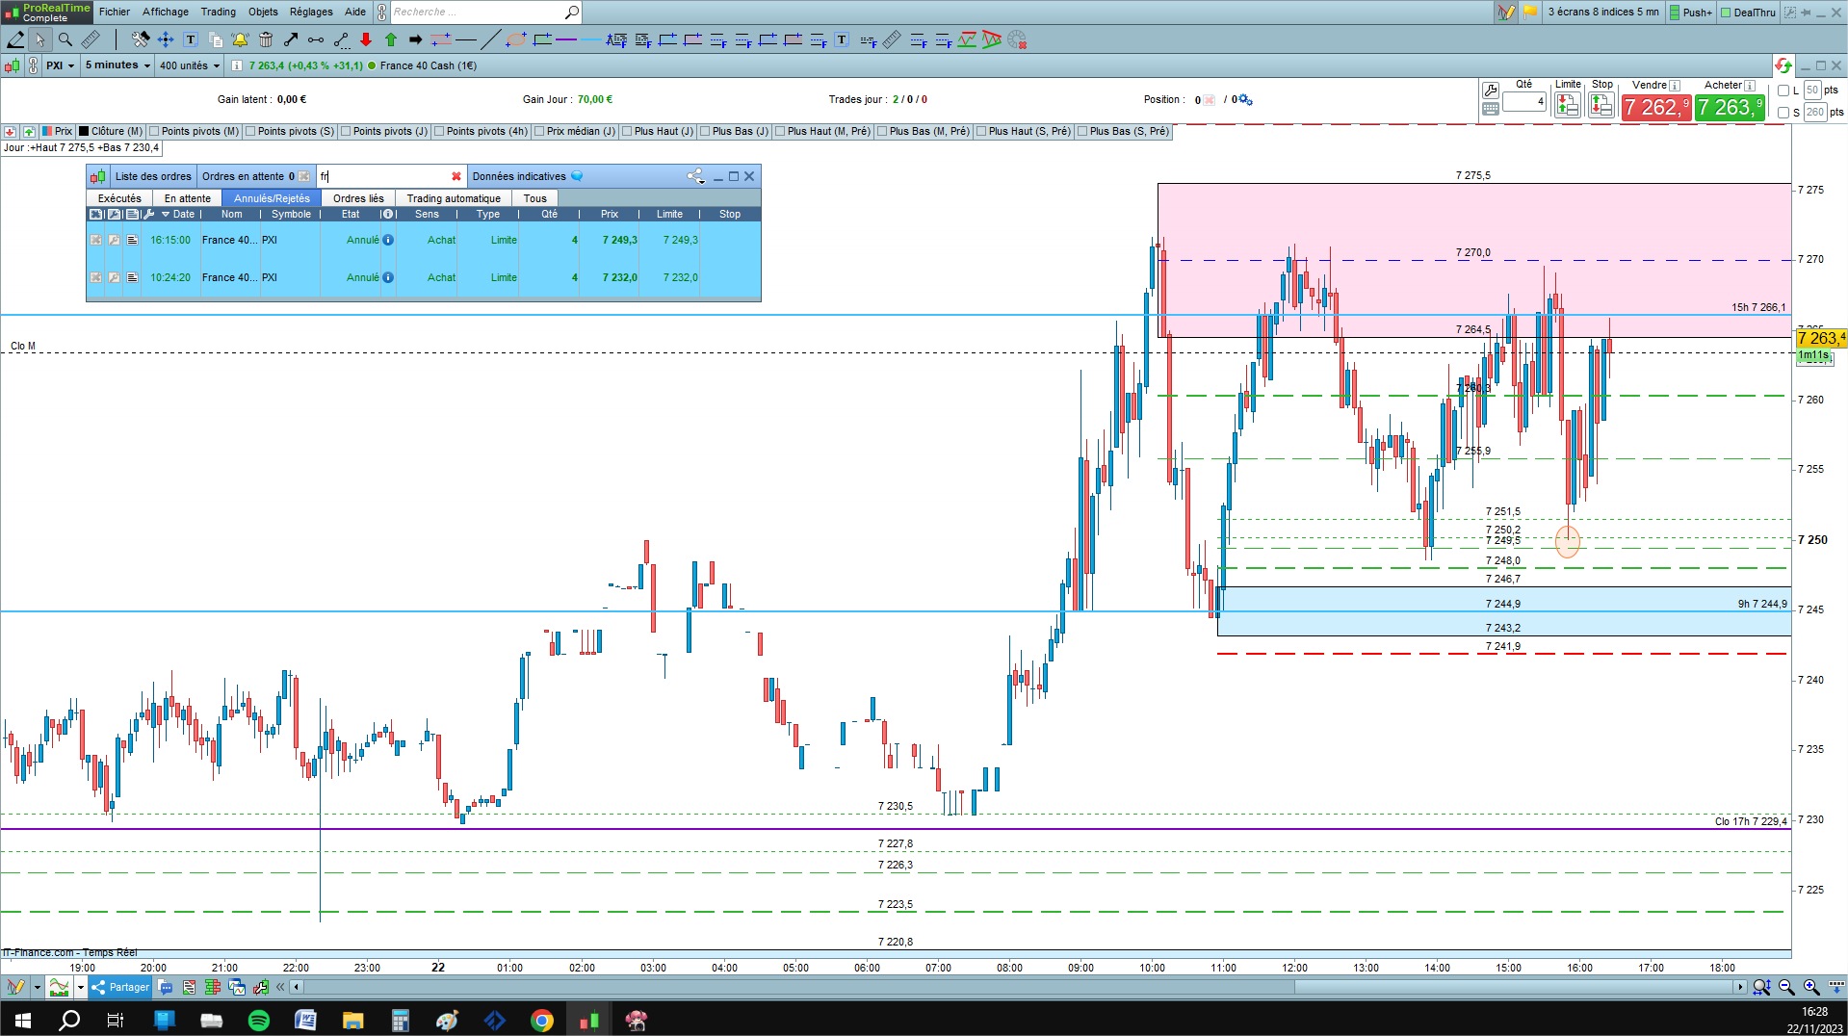Enable Plus Haut (J) checkbox
This screenshot has width=1848, height=1036.
pos(627,132)
